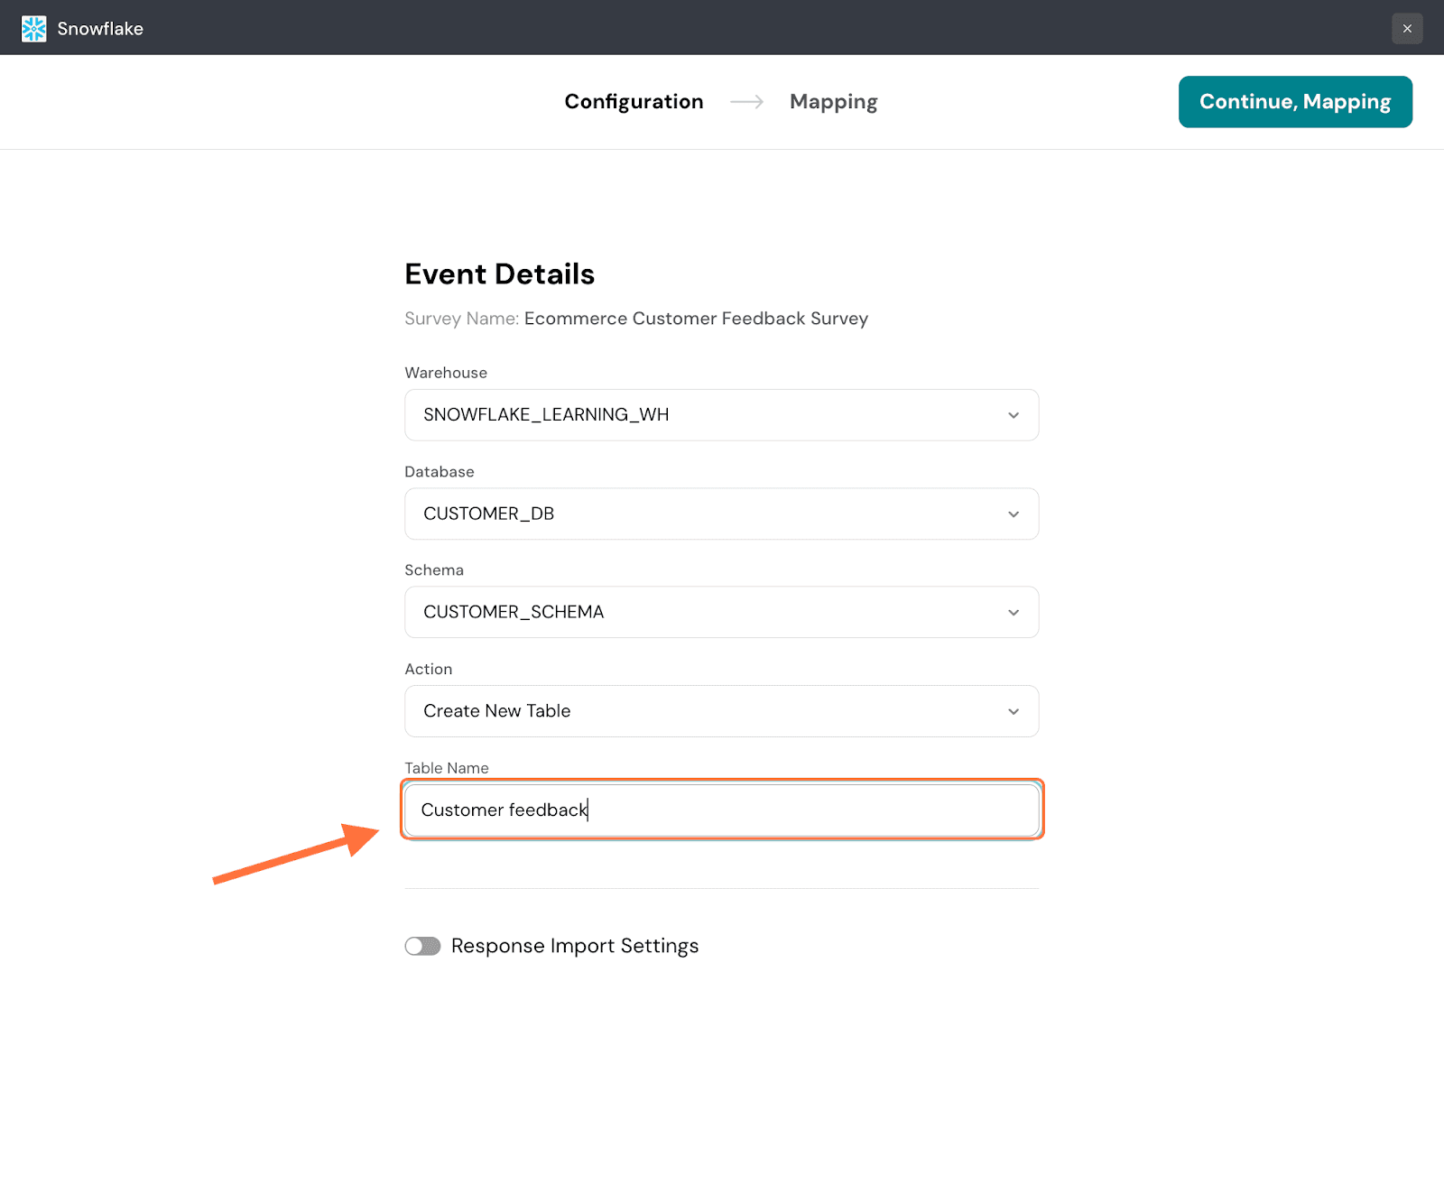Select the Configuration step
This screenshot has height=1194, width=1444.
tap(634, 102)
